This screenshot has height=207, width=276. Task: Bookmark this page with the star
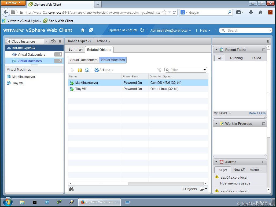click(164, 13)
